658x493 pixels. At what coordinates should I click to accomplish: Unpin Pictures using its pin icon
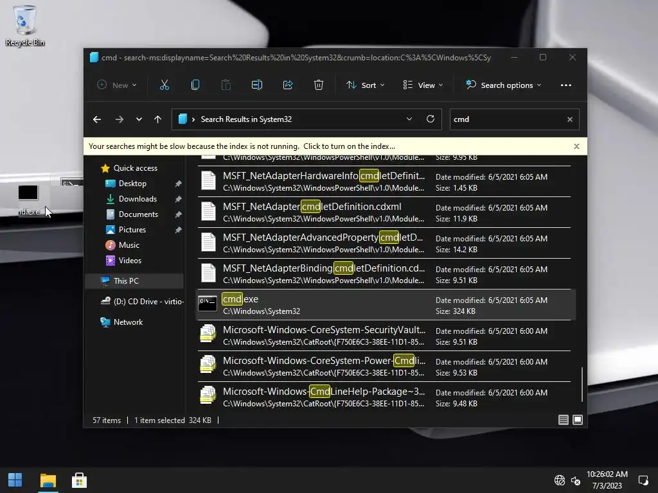pyautogui.click(x=179, y=230)
